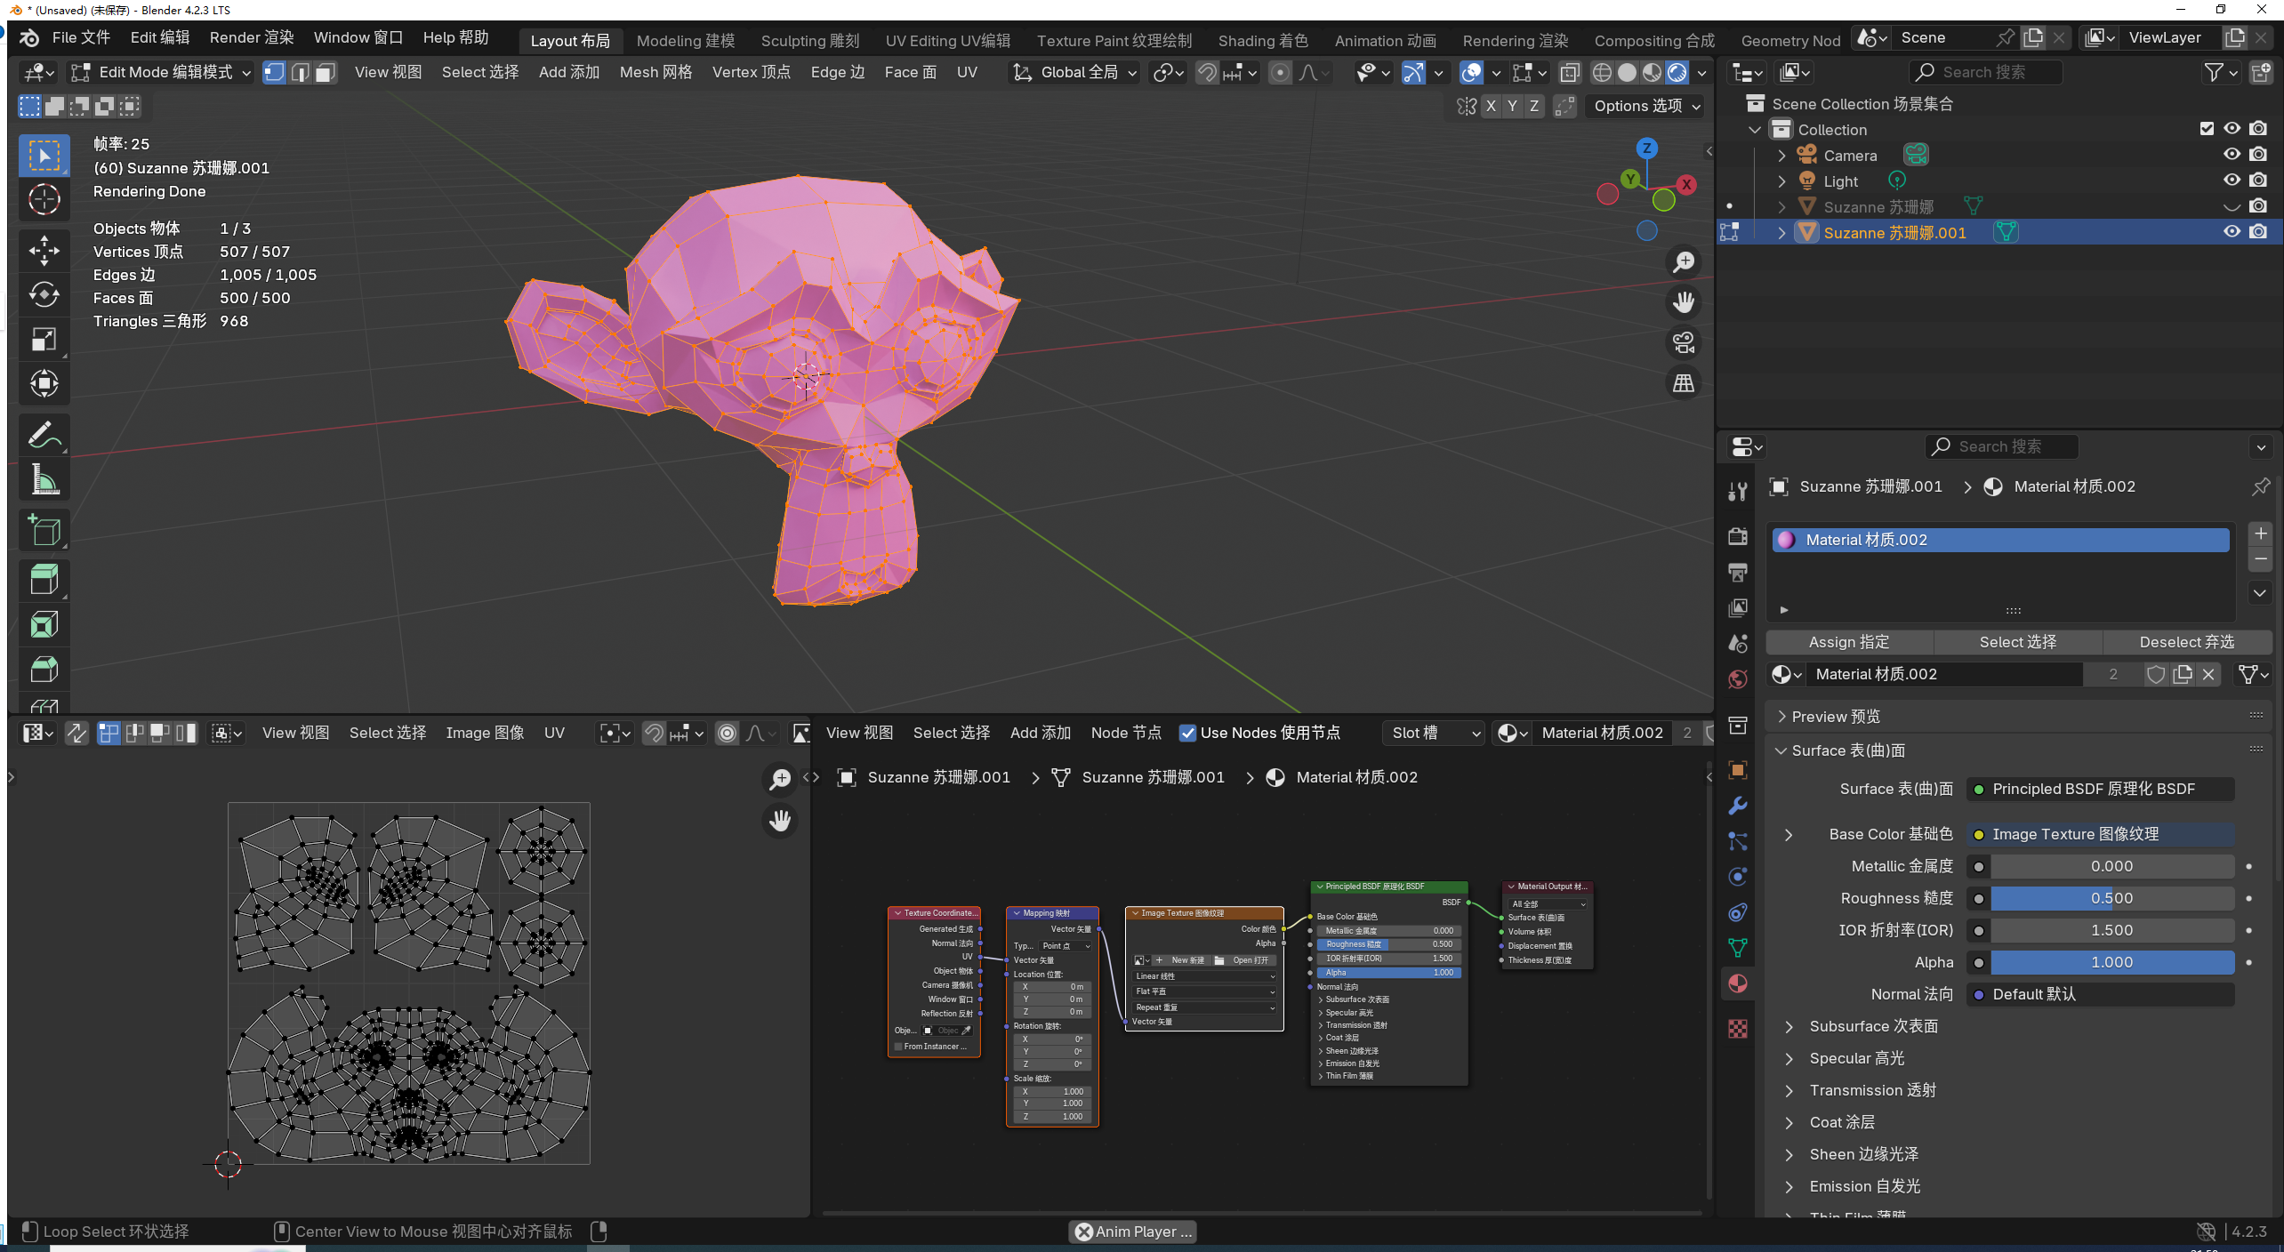The width and height of the screenshot is (2284, 1252).
Task: Click Open in Image Texture node
Action: 1244,960
